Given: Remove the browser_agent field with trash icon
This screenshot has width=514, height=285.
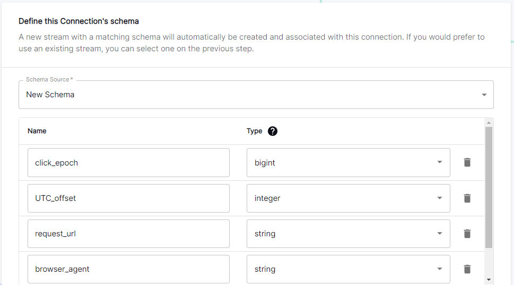Looking at the screenshot, I should [x=467, y=269].
